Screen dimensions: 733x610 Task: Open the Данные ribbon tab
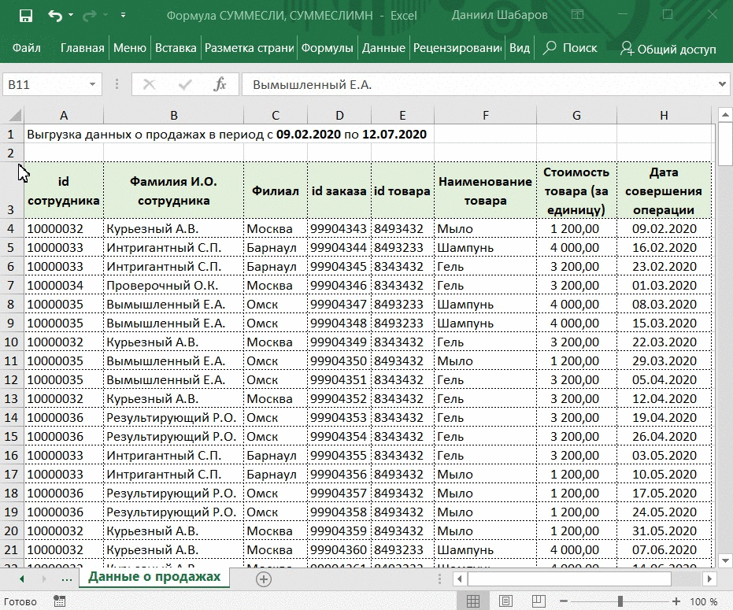click(x=383, y=48)
